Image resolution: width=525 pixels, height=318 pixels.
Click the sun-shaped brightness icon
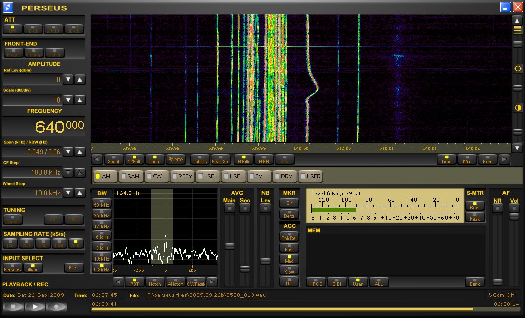coord(518,69)
